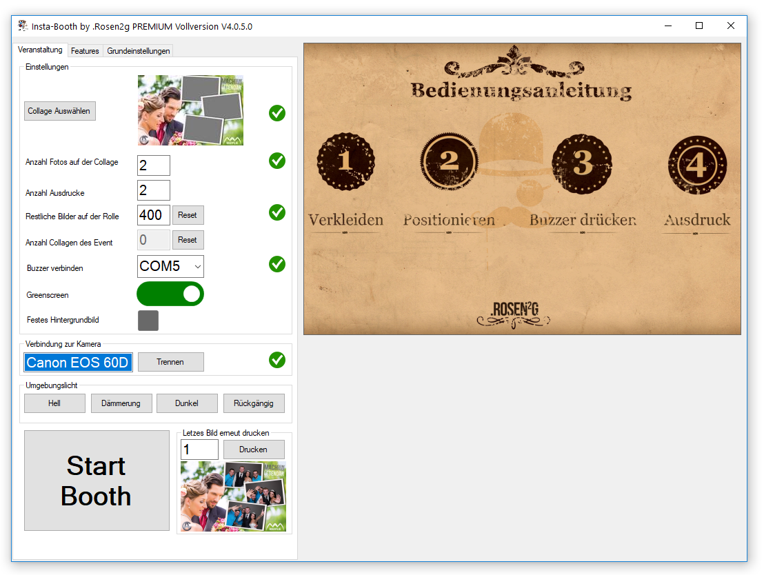Viewport: 764px width, 575px height.
Task: Click the Collage Auswählen button
Action: [59, 111]
